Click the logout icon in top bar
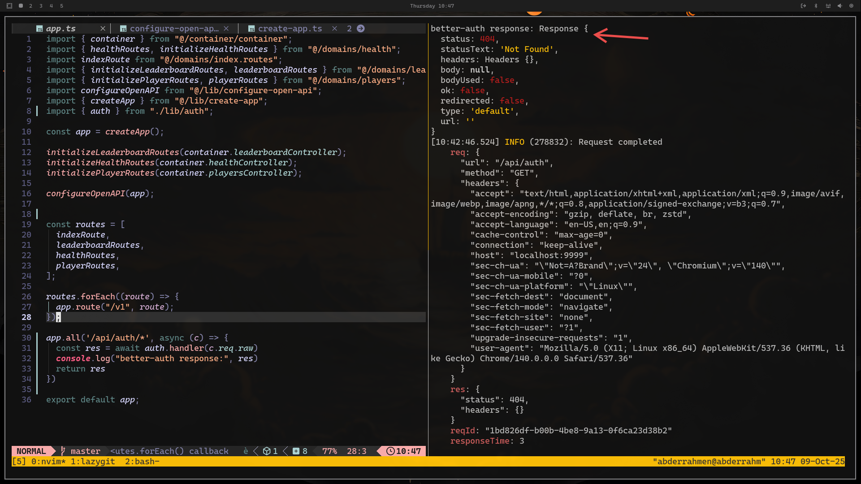 [803, 6]
